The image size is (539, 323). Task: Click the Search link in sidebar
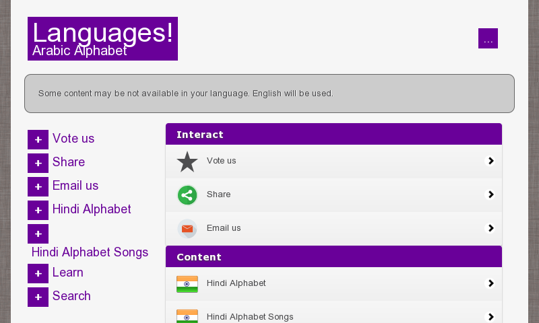coord(71,296)
